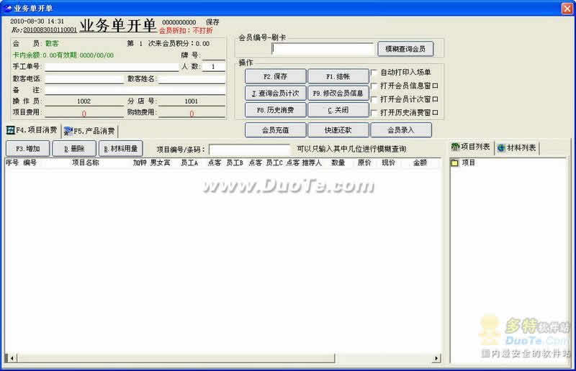
Task: Open the 材料列表 tab
Action: pos(517,147)
